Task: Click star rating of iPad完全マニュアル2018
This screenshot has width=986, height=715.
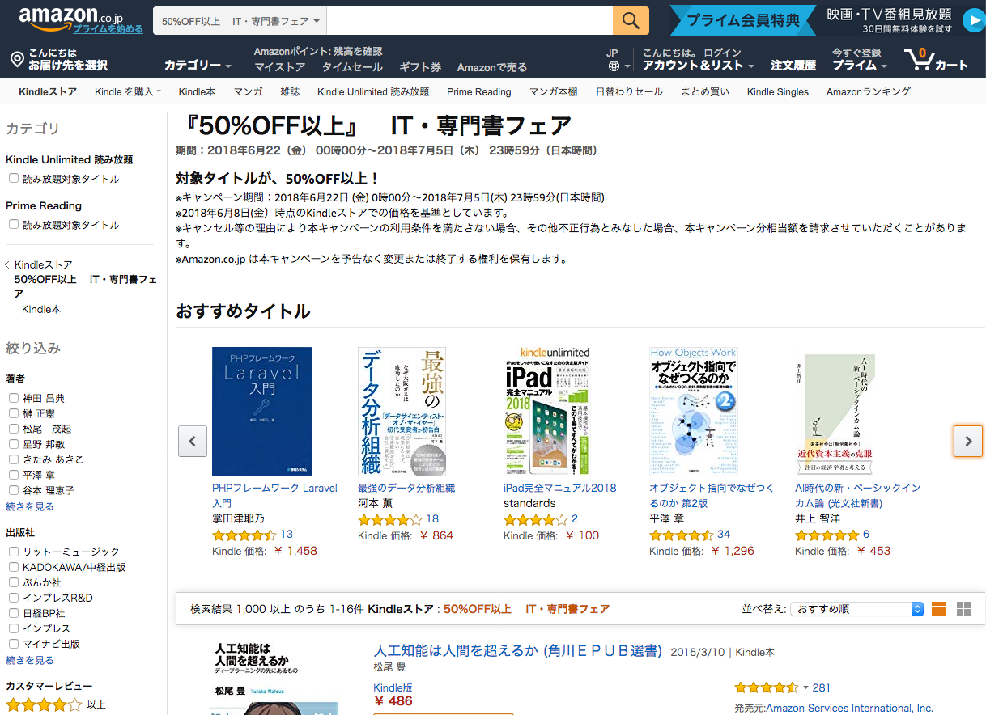Action: [x=535, y=520]
